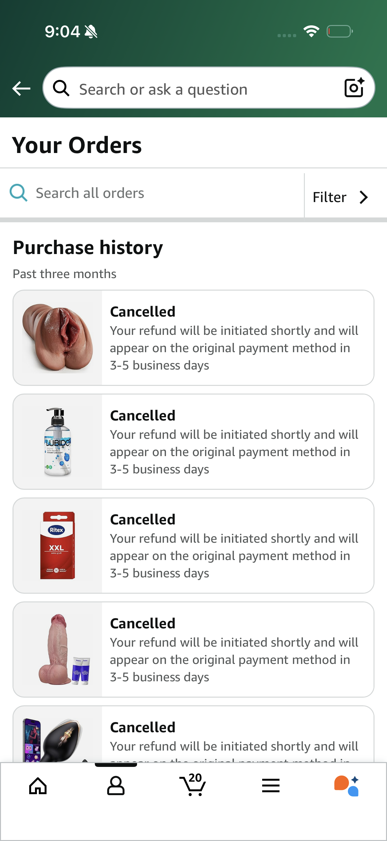This screenshot has width=387, height=841.
Task: Open the shopping cart with 20 items
Action: pyautogui.click(x=193, y=785)
